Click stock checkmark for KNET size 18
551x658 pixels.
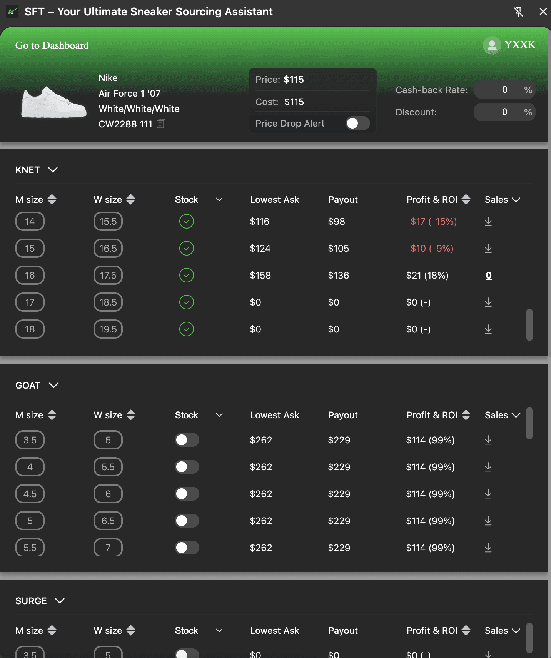click(x=187, y=329)
